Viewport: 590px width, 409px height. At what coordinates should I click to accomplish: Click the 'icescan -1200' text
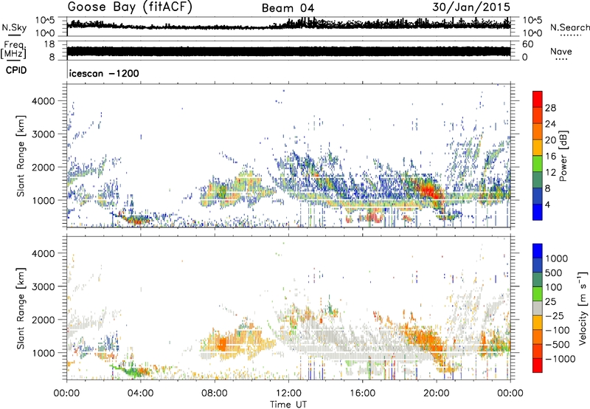[x=104, y=73]
